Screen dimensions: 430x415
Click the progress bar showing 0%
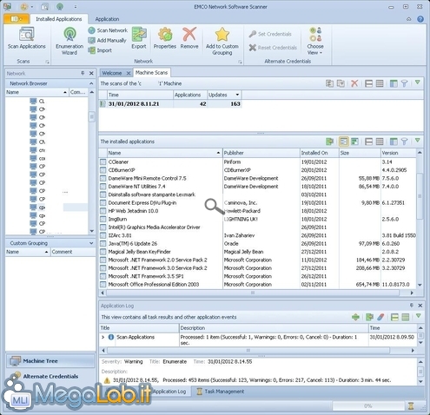[368, 406]
